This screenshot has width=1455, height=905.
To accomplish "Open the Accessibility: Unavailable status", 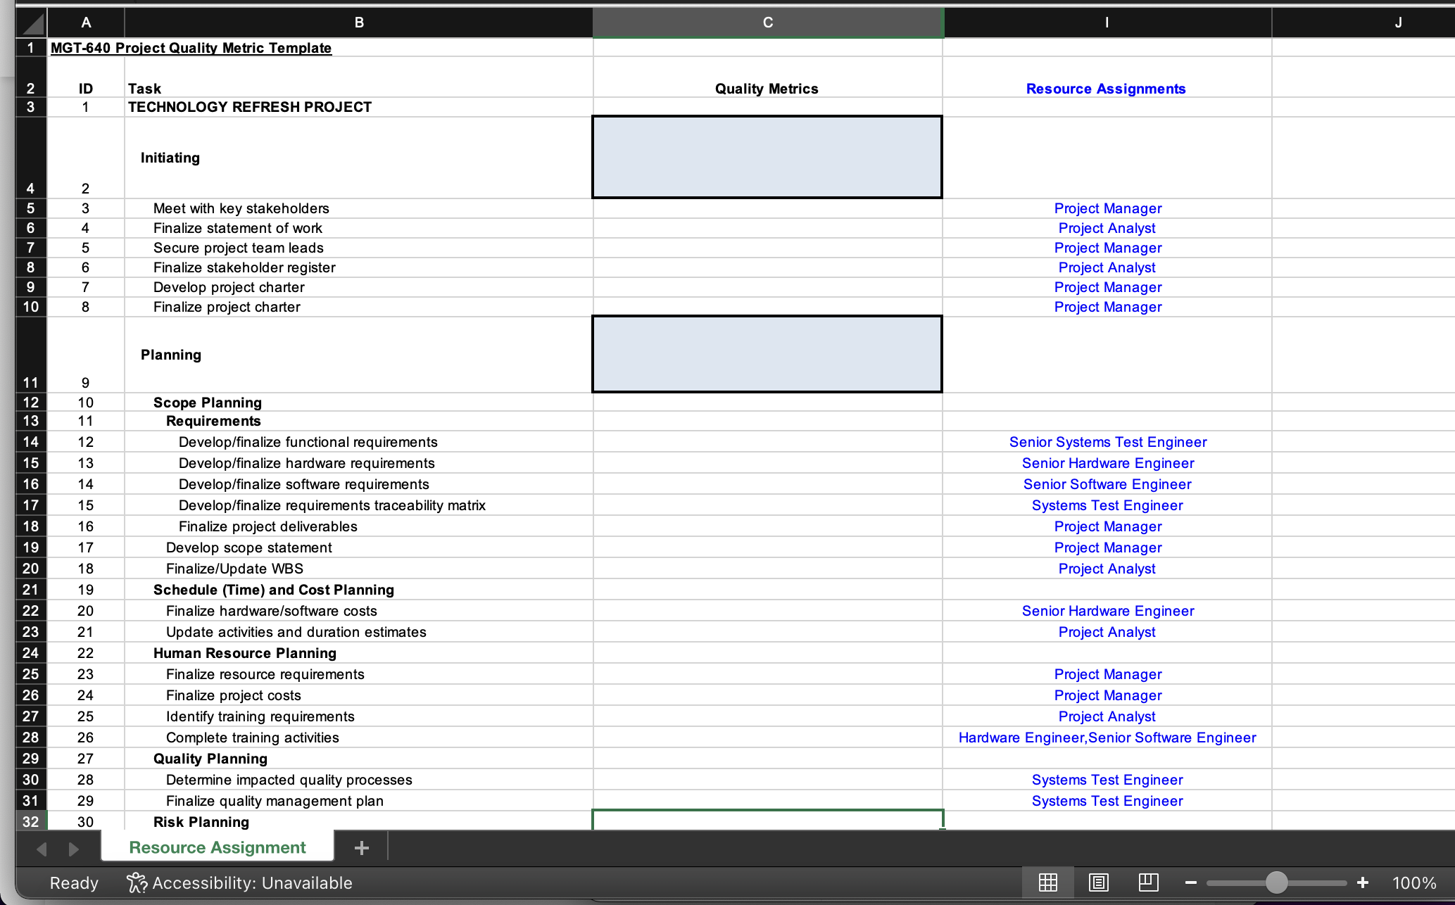I will tap(239, 883).
